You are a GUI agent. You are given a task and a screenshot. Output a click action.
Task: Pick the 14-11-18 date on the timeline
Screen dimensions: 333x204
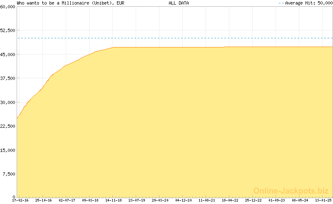[x=113, y=200]
